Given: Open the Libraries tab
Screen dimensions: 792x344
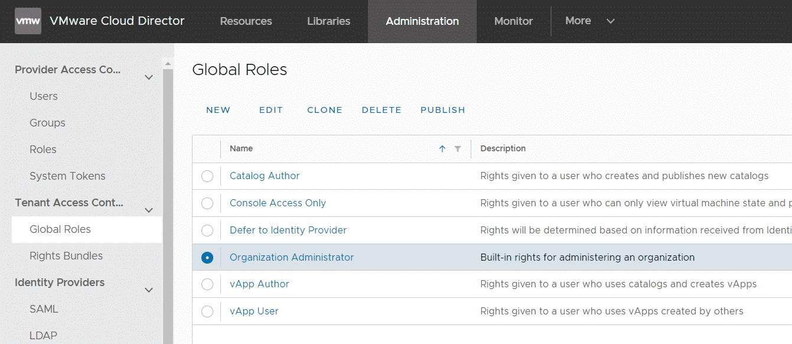Looking at the screenshot, I should [328, 21].
